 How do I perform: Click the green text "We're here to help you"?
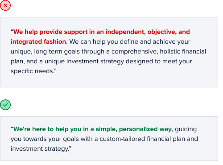[47, 129]
